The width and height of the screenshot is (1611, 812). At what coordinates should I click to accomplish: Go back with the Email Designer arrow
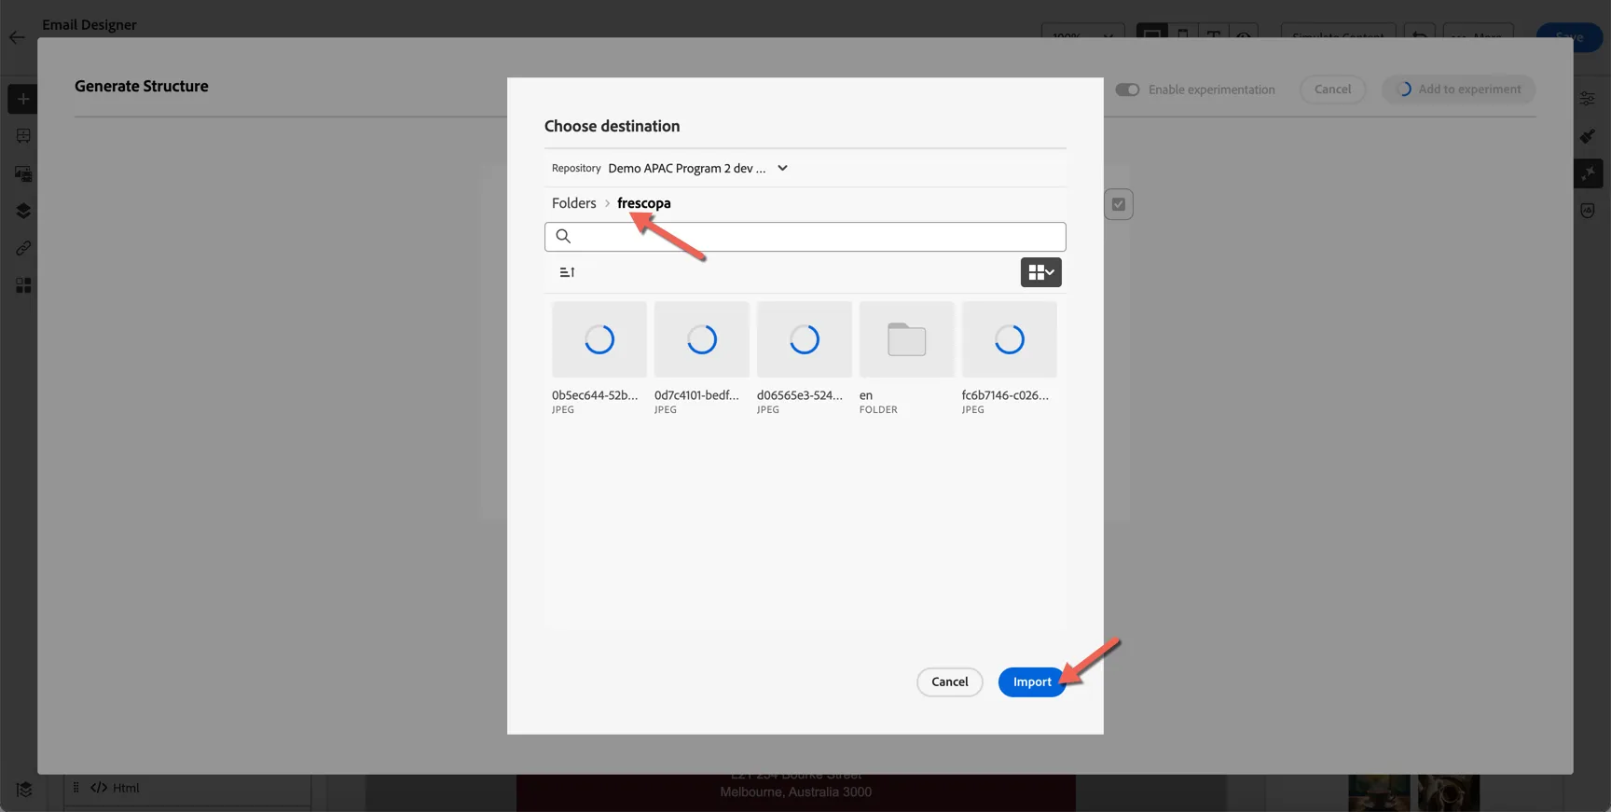point(17,37)
